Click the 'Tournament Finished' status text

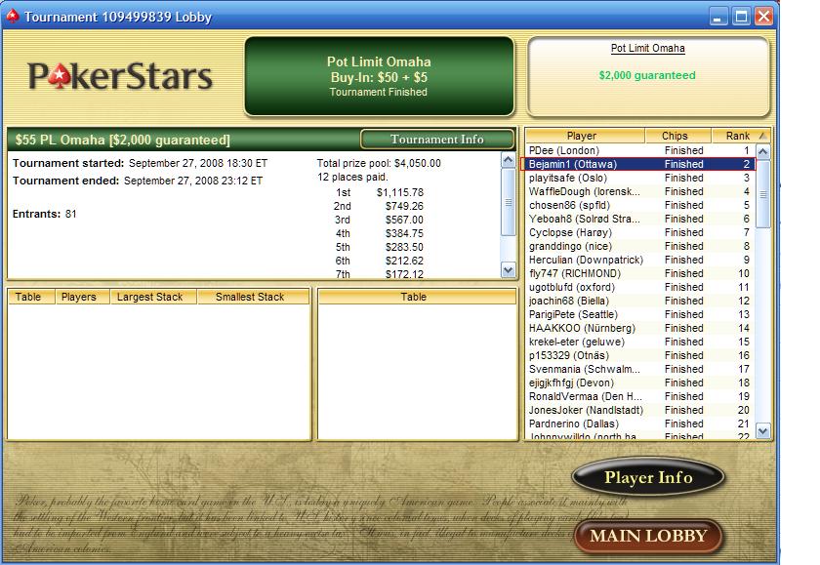click(x=379, y=92)
